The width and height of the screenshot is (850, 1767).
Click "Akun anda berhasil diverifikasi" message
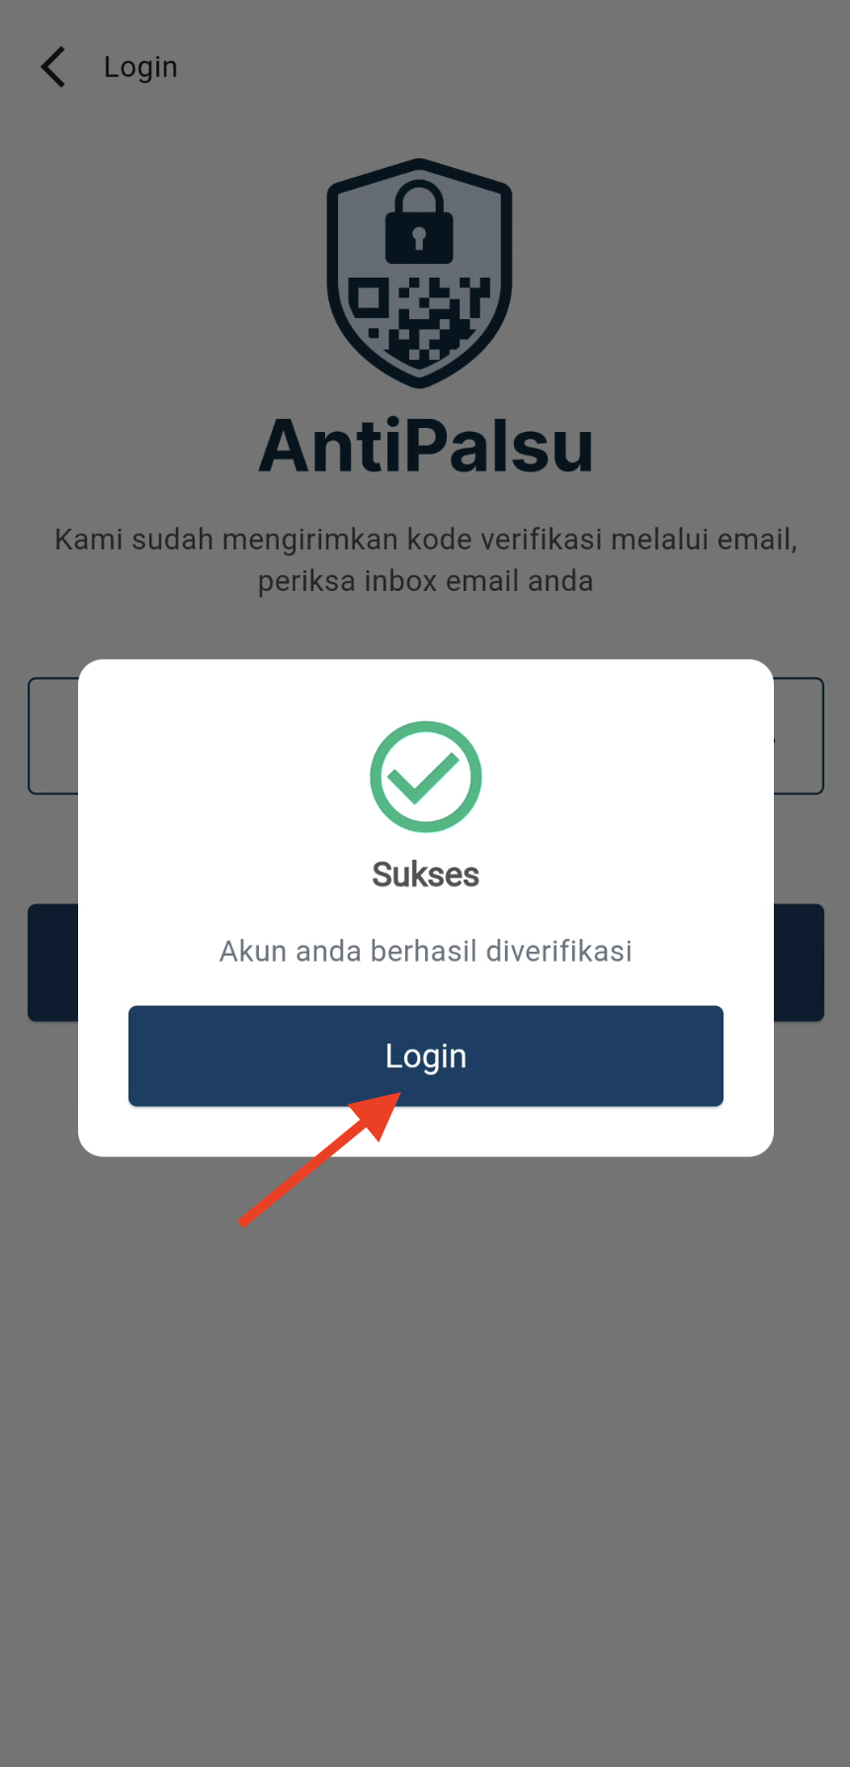click(426, 951)
